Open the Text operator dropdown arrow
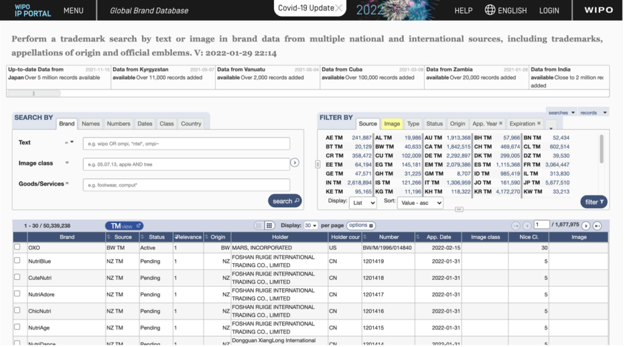This screenshot has height=347, width=625. point(72,142)
